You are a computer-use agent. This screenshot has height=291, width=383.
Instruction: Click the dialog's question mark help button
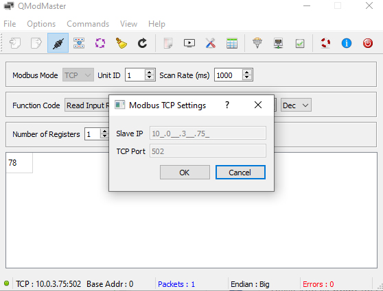[227, 105]
